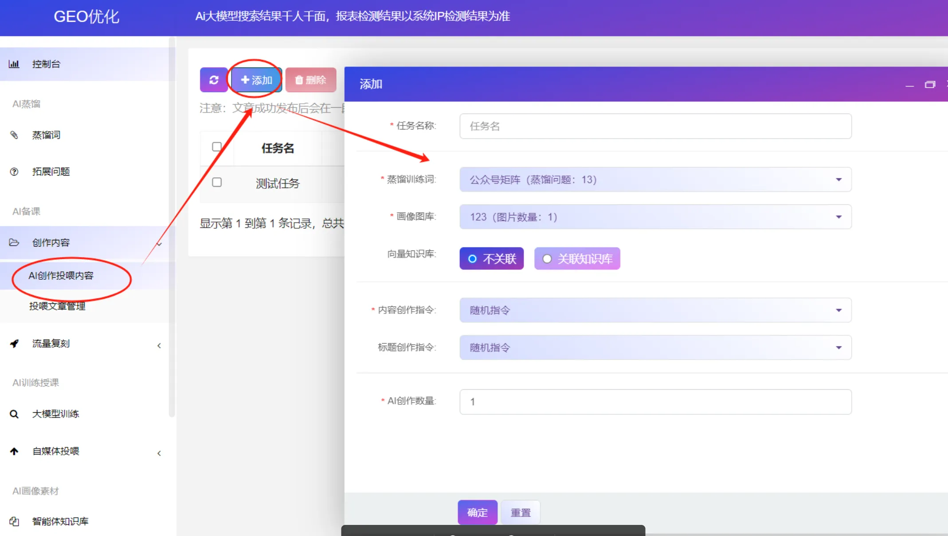This screenshot has height=536, width=948.
Task: Open 投喂文章管理 submenu item
Action: tap(57, 306)
